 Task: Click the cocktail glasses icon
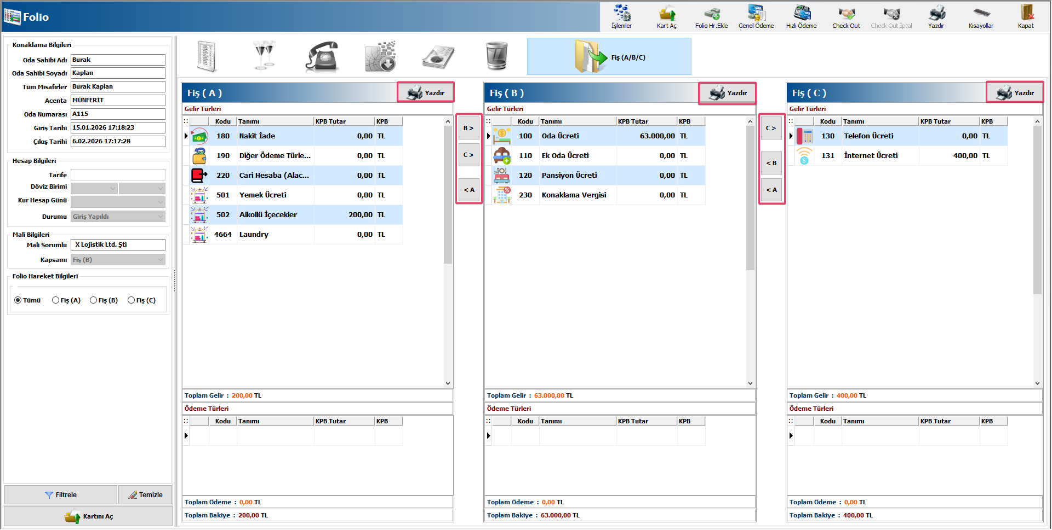pos(264,57)
